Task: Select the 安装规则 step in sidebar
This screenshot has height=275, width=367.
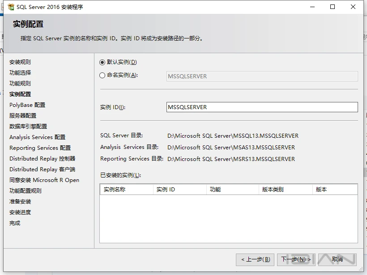Action: pos(20,62)
